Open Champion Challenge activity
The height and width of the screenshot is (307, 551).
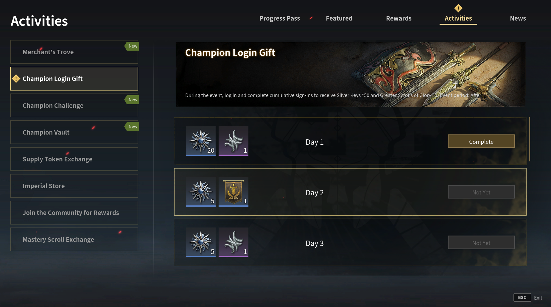pos(74,105)
